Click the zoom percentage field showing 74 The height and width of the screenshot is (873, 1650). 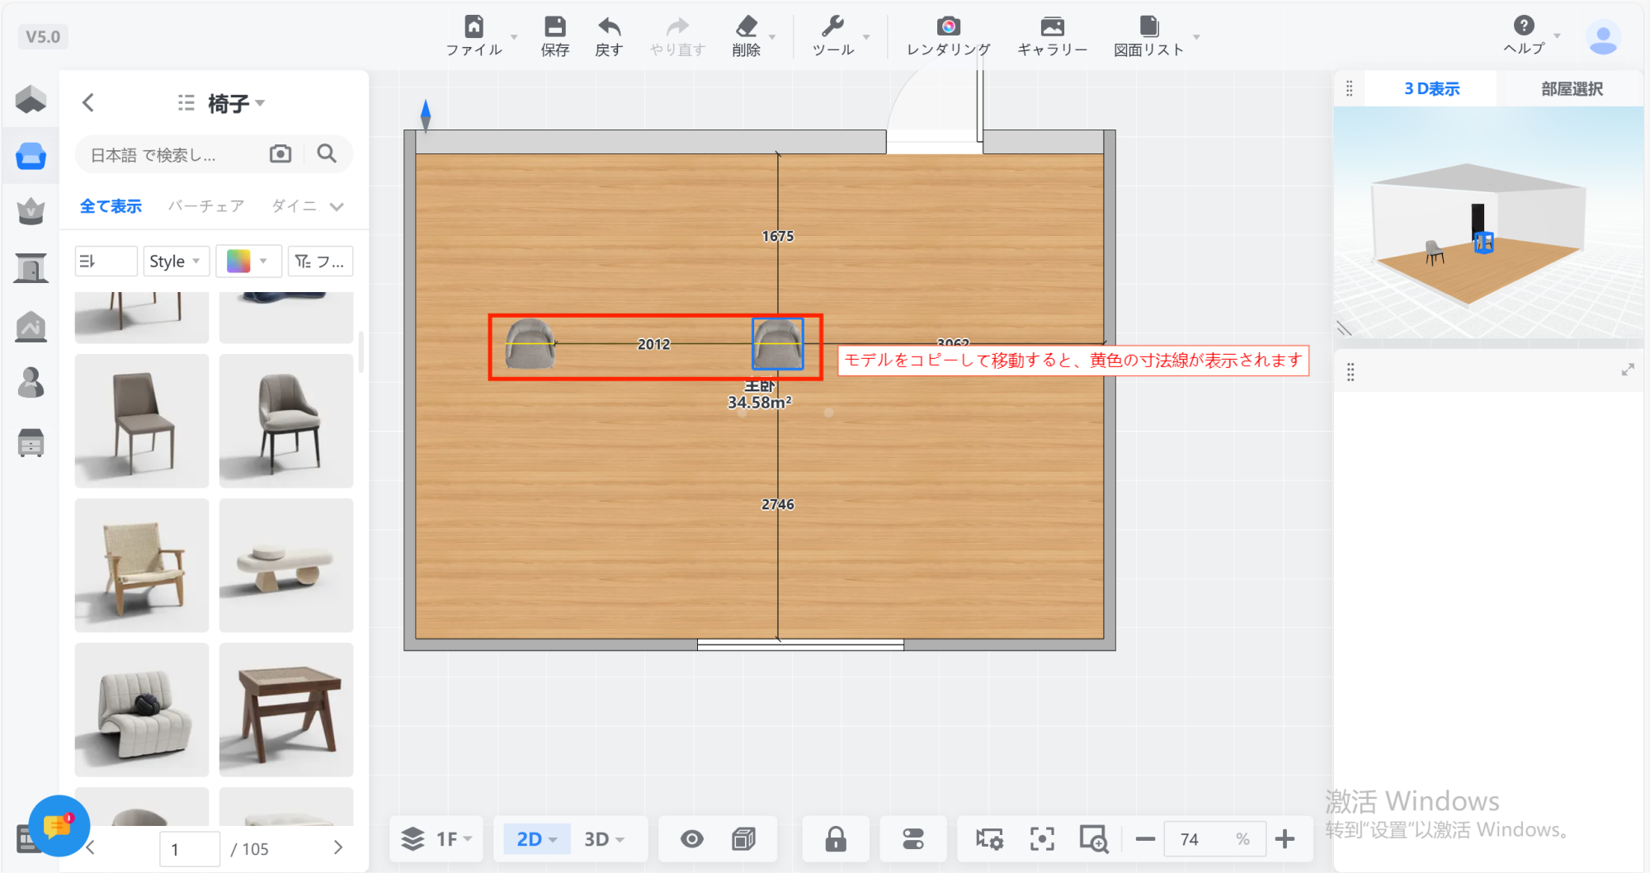point(1214,839)
